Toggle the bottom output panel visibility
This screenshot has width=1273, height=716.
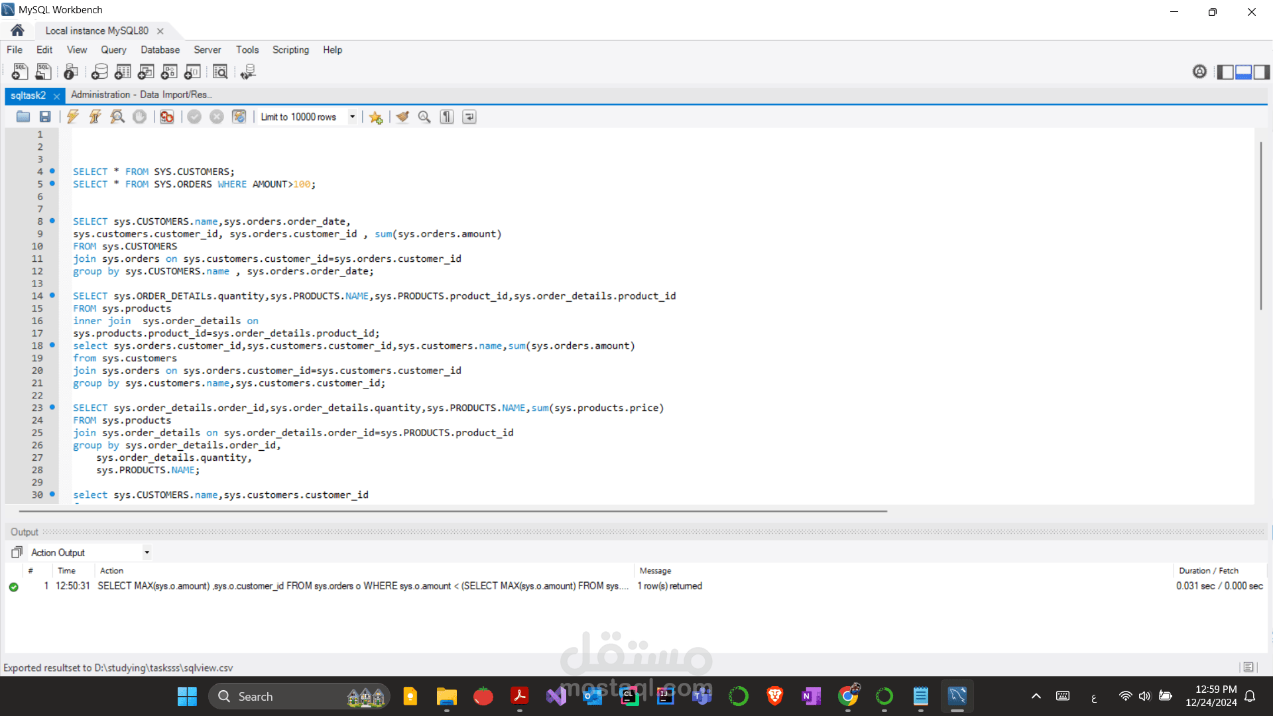pyautogui.click(x=1243, y=72)
